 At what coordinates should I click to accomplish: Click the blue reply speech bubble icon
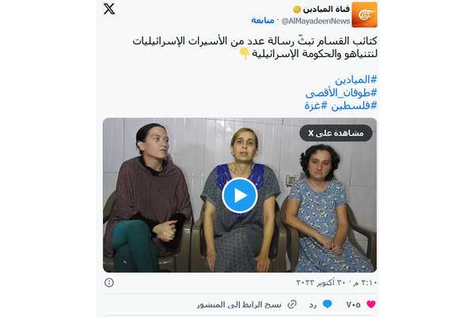click(x=328, y=304)
